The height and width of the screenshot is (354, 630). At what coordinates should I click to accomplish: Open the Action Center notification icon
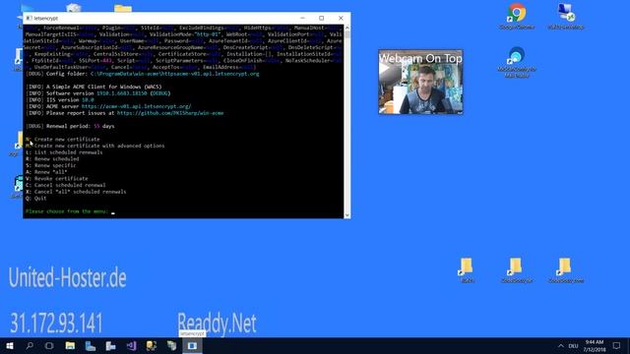(x=617, y=345)
